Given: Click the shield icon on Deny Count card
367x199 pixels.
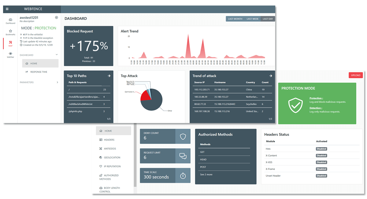Looking at the screenshot, I should (183, 137).
